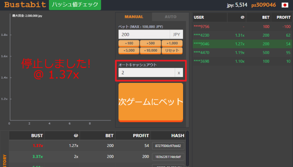Image resolution: width=293 pixels, height=167 pixels.
Task: Select hash field 8727f006b97bb82
Action: point(168,146)
